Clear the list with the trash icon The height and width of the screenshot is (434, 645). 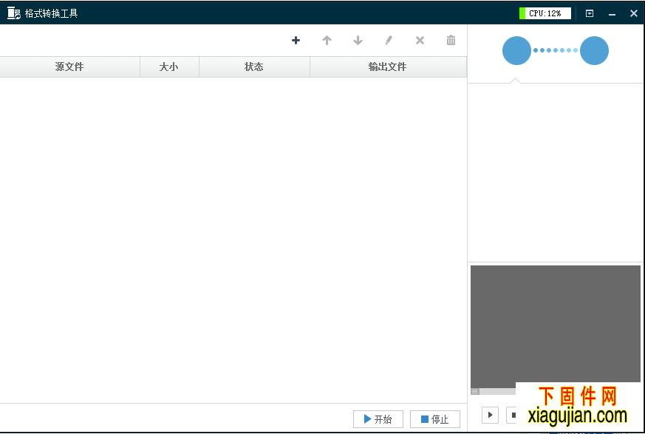click(451, 41)
